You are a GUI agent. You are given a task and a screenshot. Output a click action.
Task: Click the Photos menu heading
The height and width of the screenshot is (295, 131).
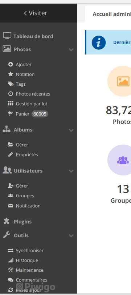coord(22,49)
